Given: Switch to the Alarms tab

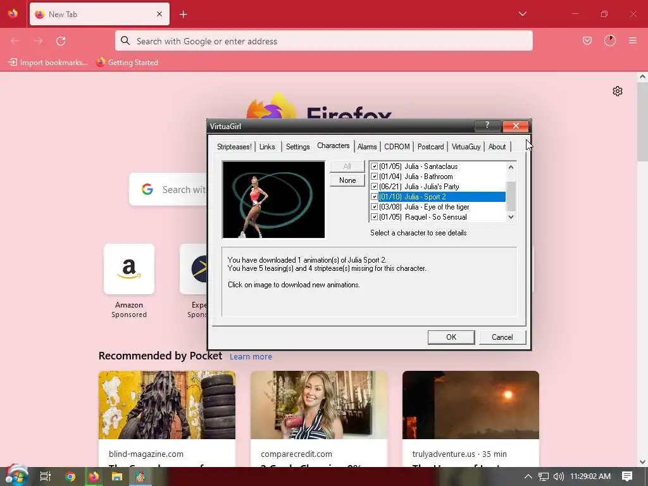Looking at the screenshot, I should point(367,147).
